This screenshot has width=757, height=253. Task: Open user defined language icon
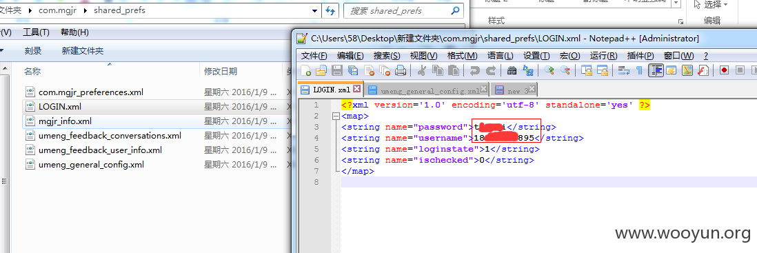tap(671, 71)
